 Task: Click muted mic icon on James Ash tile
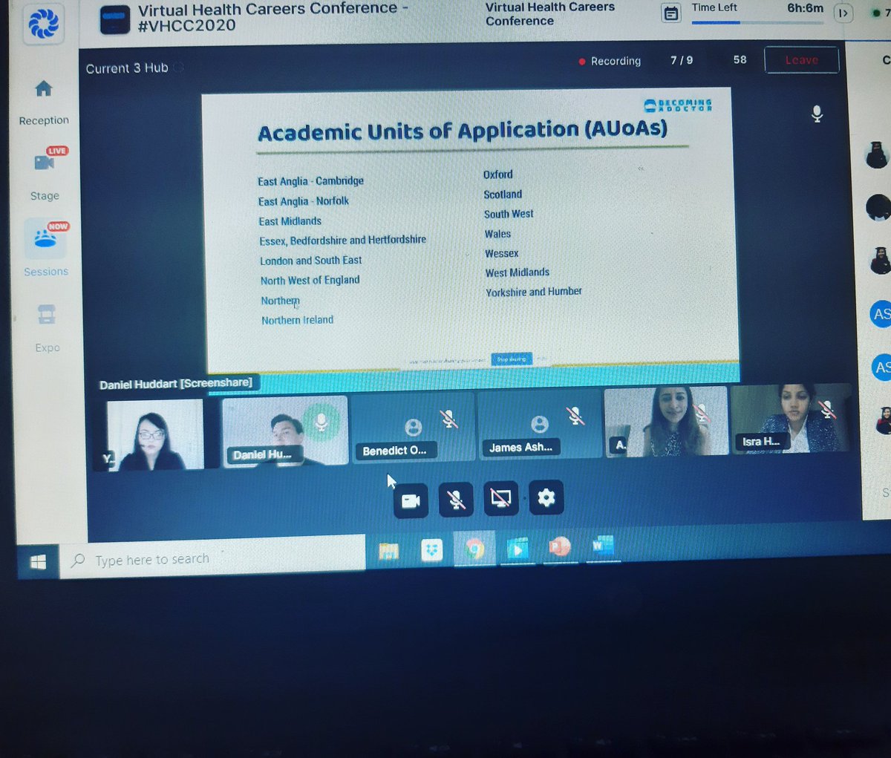coord(575,416)
